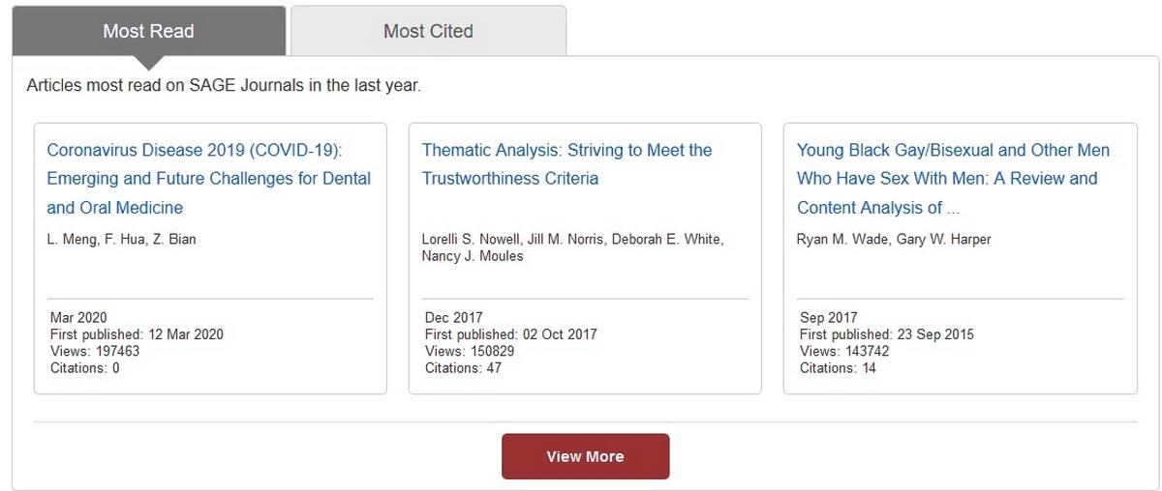The height and width of the screenshot is (491, 1162).
Task: Click author name F. Hua
Action: click(122, 239)
